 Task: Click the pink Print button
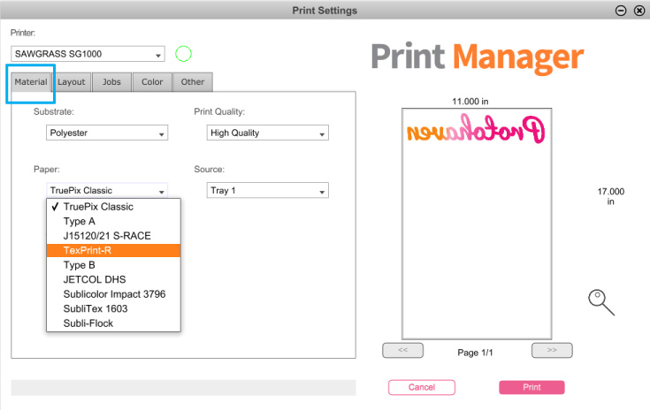coord(531,387)
